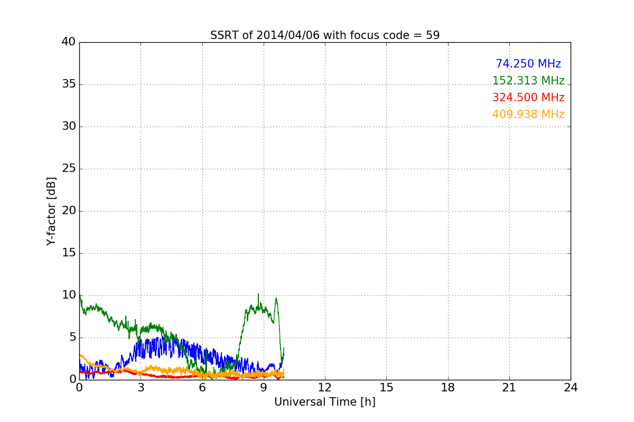Image resolution: width=634 pixels, height=422 pixels.
Task: Click the 'Universal Time [h]' axis label
Action: 325,402
